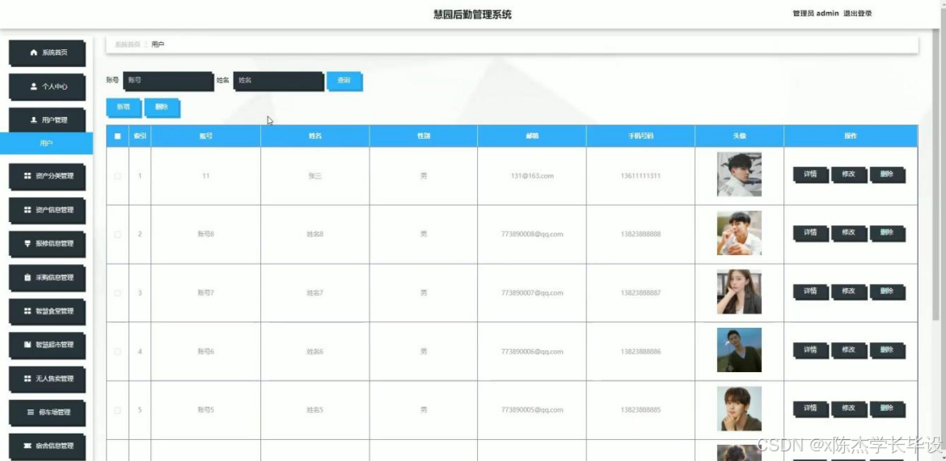Click the blue 新增 add button
Image resolution: width=946 pixels, height=461 pixels.
(x=124, y=107)
